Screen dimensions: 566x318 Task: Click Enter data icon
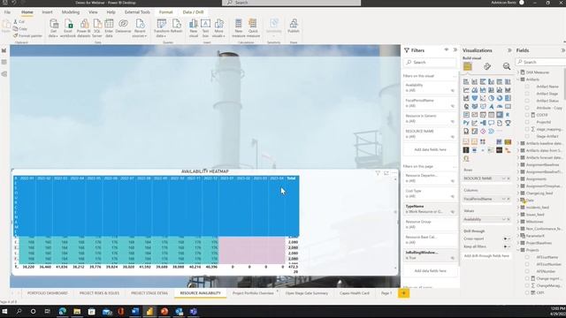[x=109, y=27]
